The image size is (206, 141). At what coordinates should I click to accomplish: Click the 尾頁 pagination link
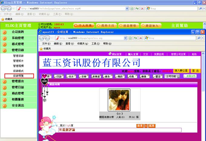(x=152, y=126)
